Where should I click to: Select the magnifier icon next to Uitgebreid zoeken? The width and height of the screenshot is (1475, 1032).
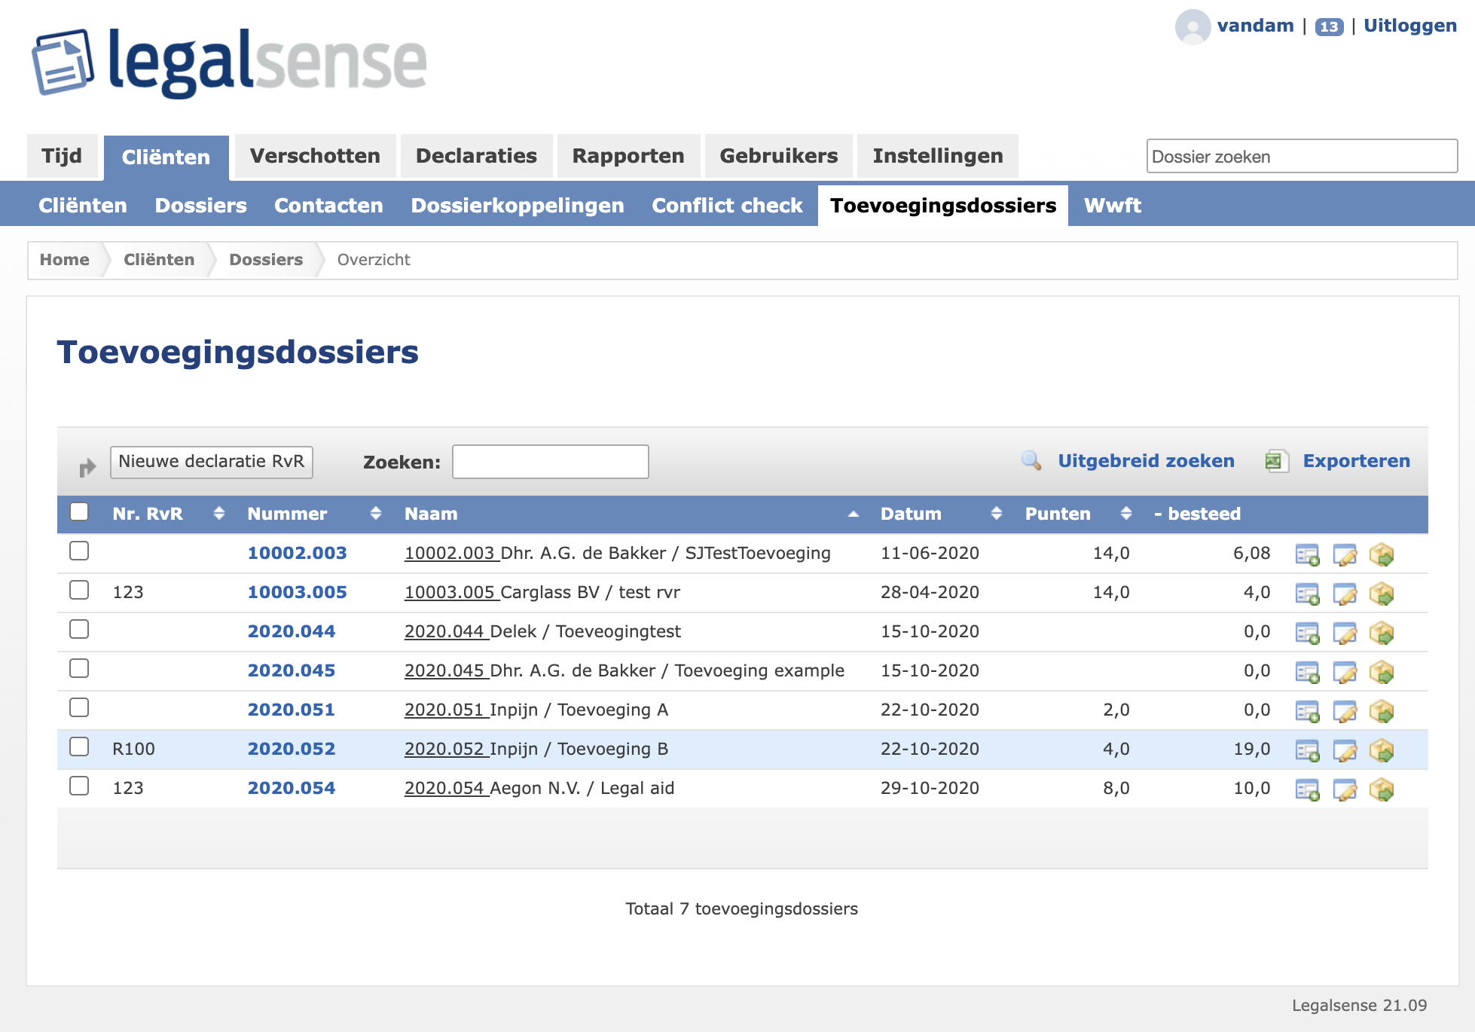pyautogui.click(x=1031, y=460)
